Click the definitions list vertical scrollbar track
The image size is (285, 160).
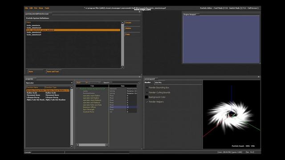[122, 45]
